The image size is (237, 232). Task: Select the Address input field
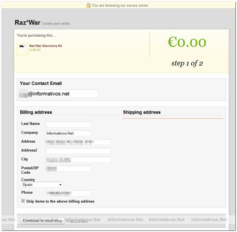(78, 142)
